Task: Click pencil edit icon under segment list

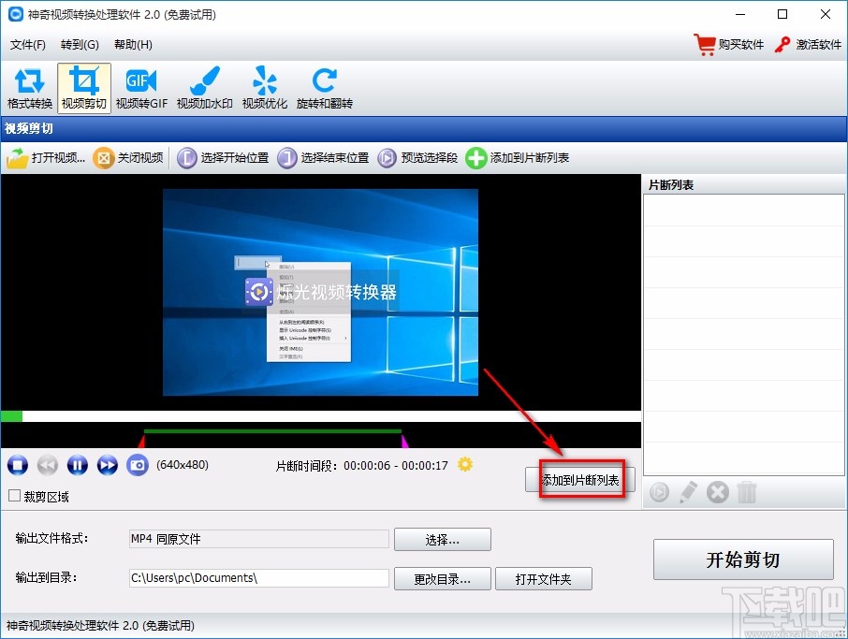Action: point(688,492)
